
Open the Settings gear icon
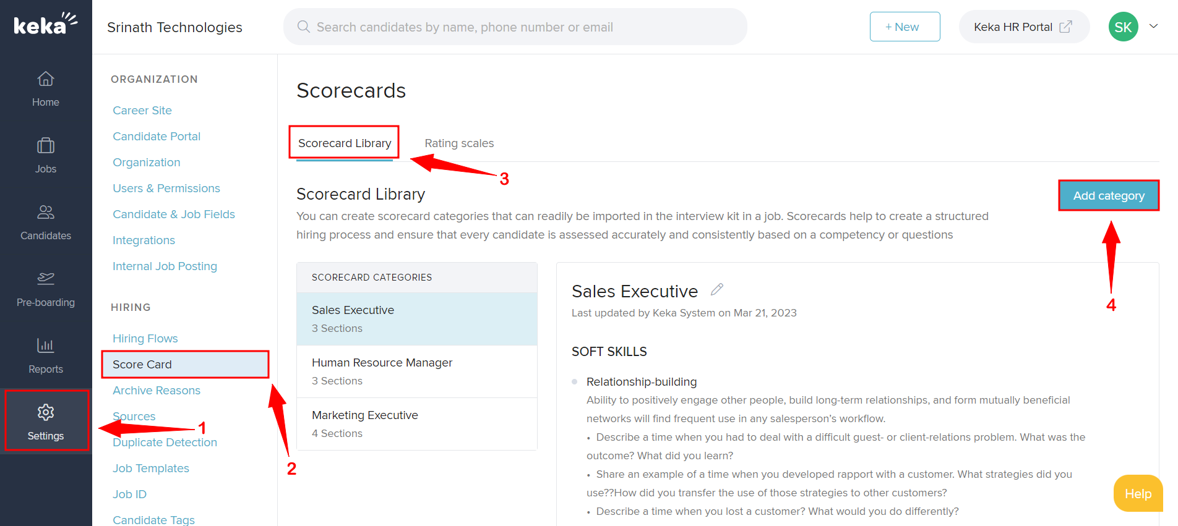(x=46, y=413)
